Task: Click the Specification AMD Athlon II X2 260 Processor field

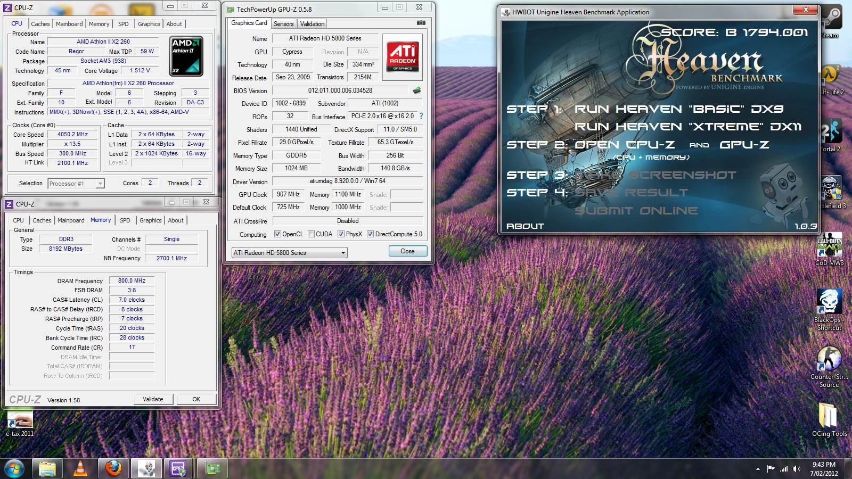Action: [x=128, y=83]
